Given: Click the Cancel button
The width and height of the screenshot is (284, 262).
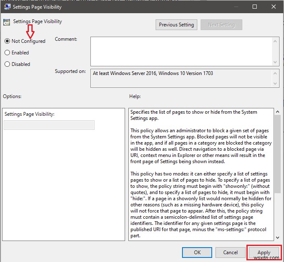Looking at the screenshot, I should pos(230,252).
